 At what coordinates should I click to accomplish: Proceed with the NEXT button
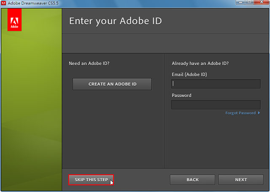pyautogui.click(x=241, y=180)
